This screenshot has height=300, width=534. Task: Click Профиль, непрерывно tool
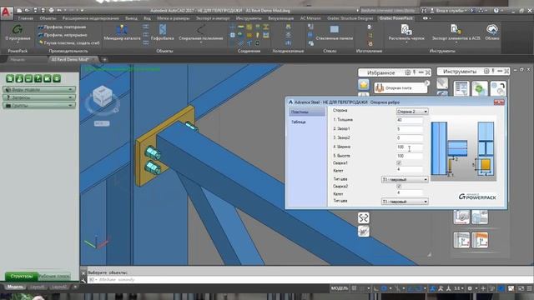63,35
